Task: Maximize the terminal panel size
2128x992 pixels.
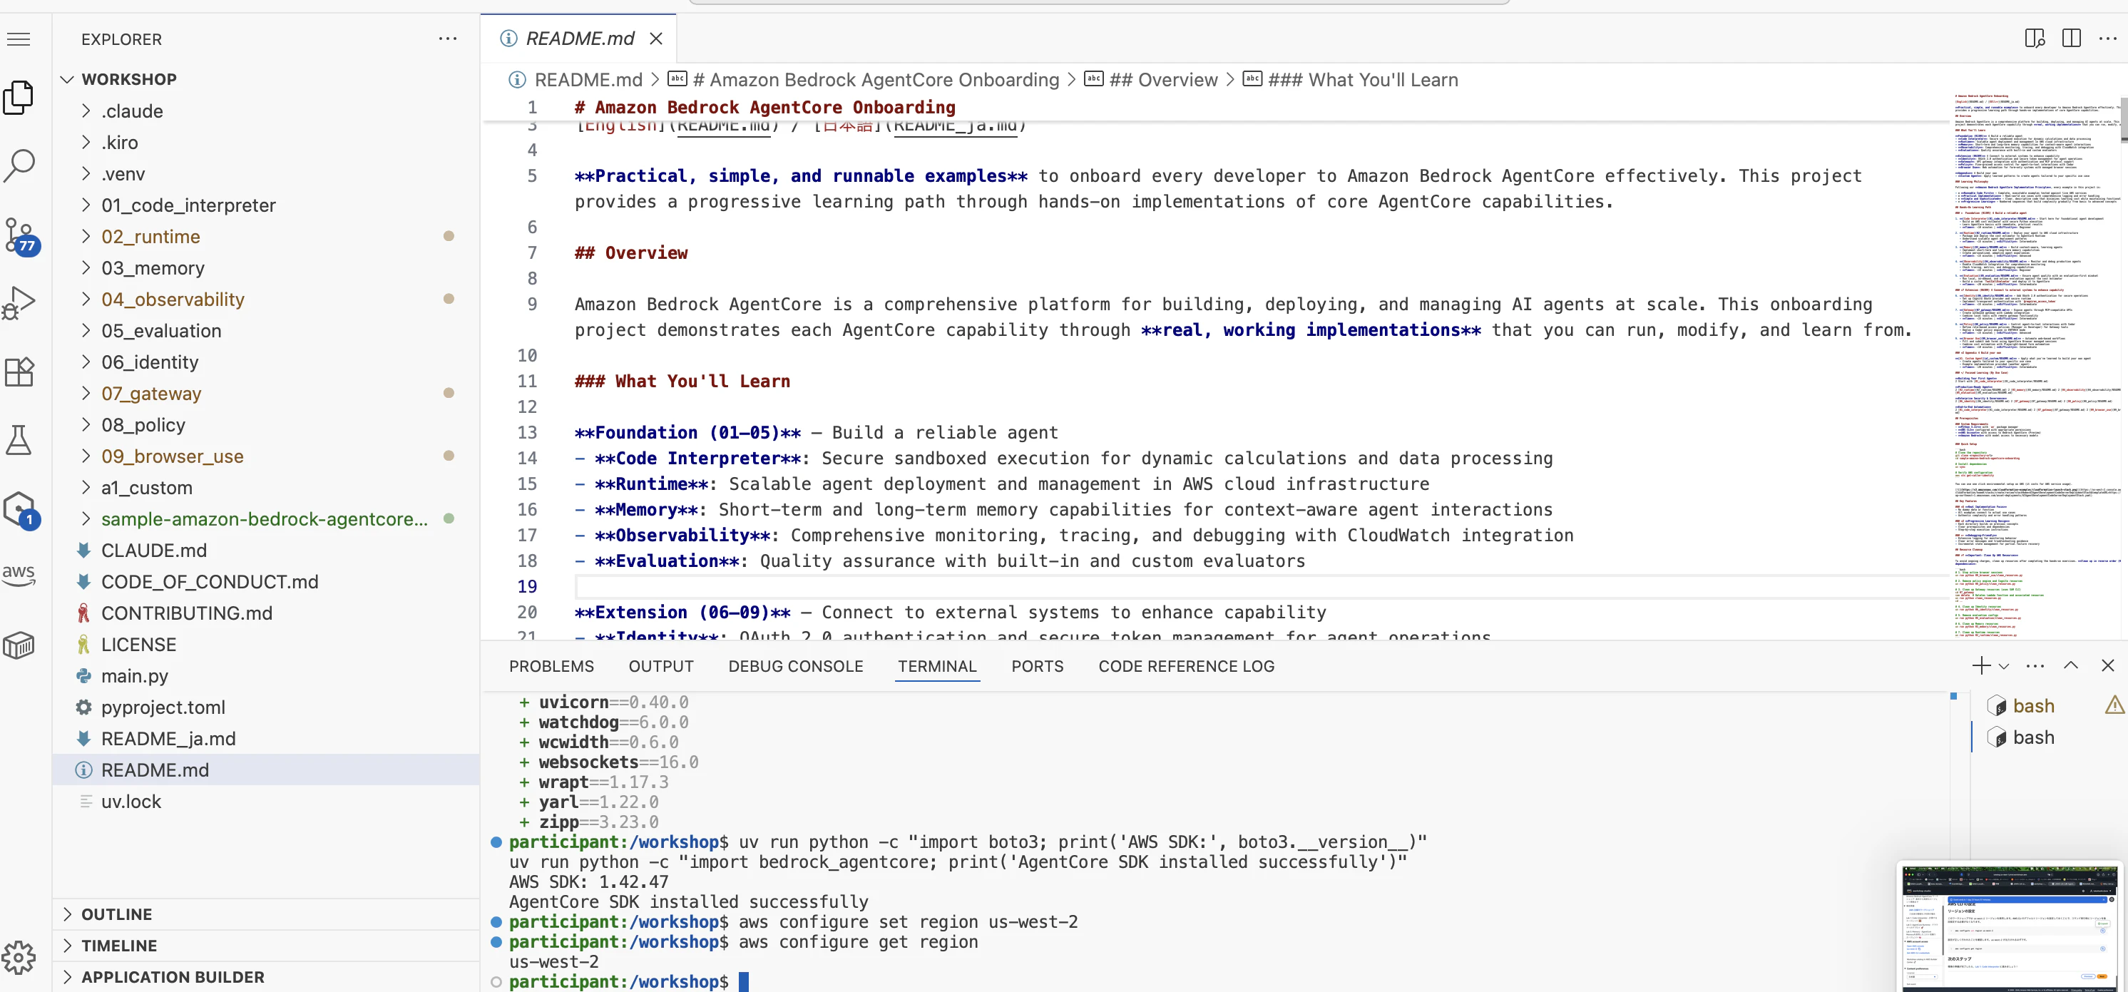Action: [x=2071, y=666]
